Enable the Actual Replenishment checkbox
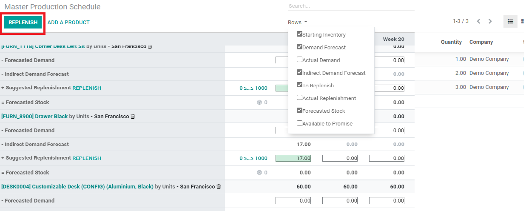Screen dimensions: 526x211 pos(300,98)
